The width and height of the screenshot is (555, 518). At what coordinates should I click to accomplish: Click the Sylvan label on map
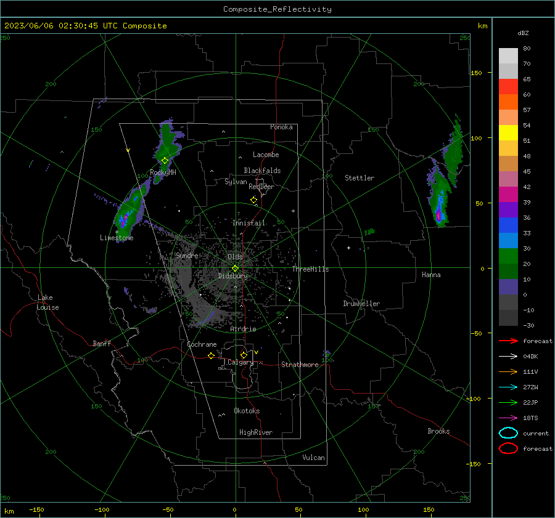click(x=236, y=182)
